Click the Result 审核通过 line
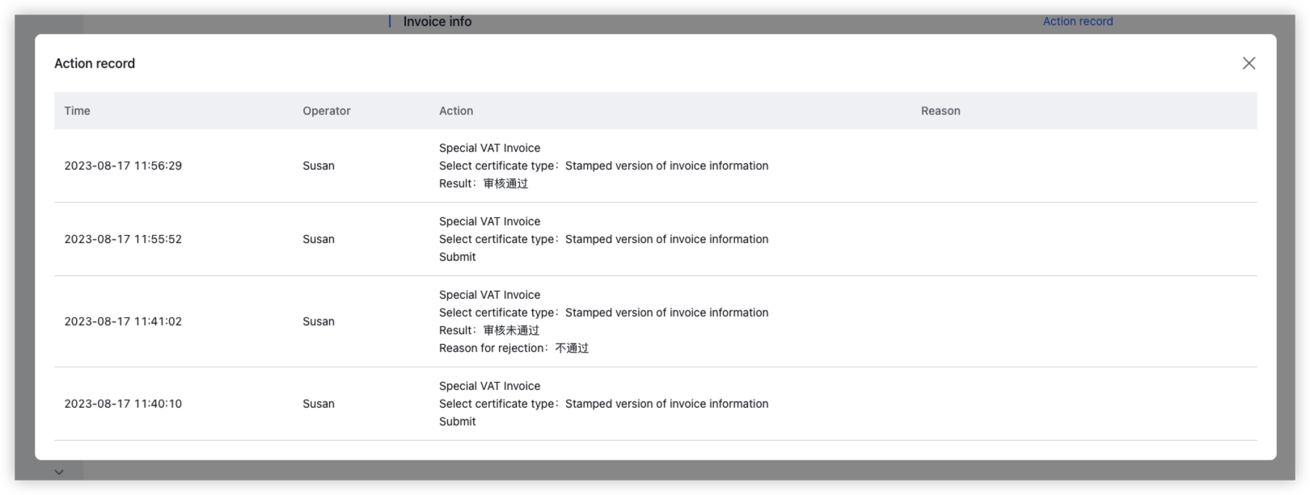Screen dimensions: 1310x495 point(484,183)
